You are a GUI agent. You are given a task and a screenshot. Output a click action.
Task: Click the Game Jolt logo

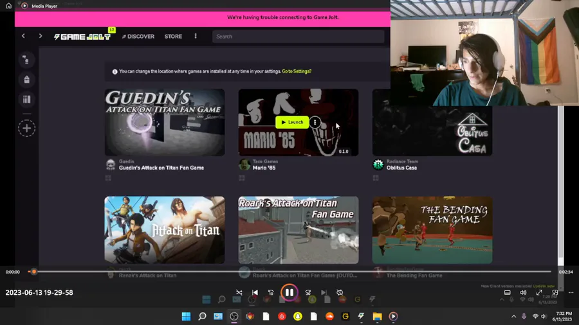(x=82, y=37)
